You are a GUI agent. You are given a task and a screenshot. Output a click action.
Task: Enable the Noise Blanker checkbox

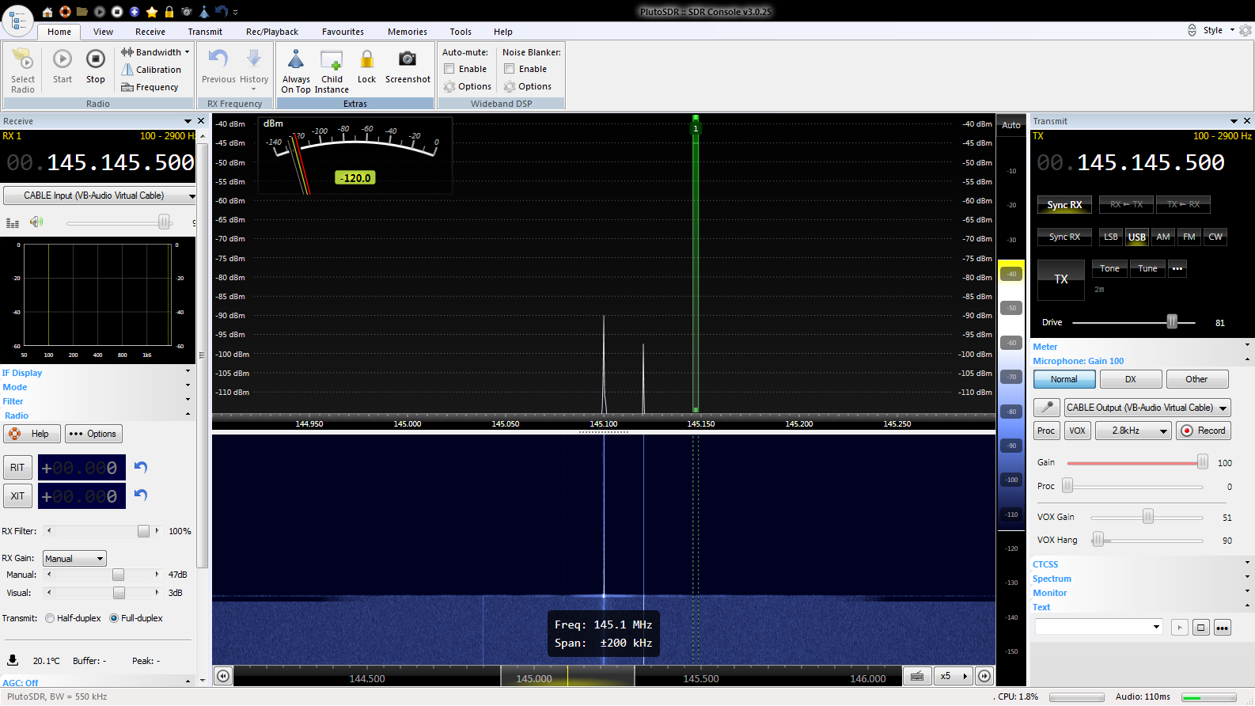pos(510,69)
